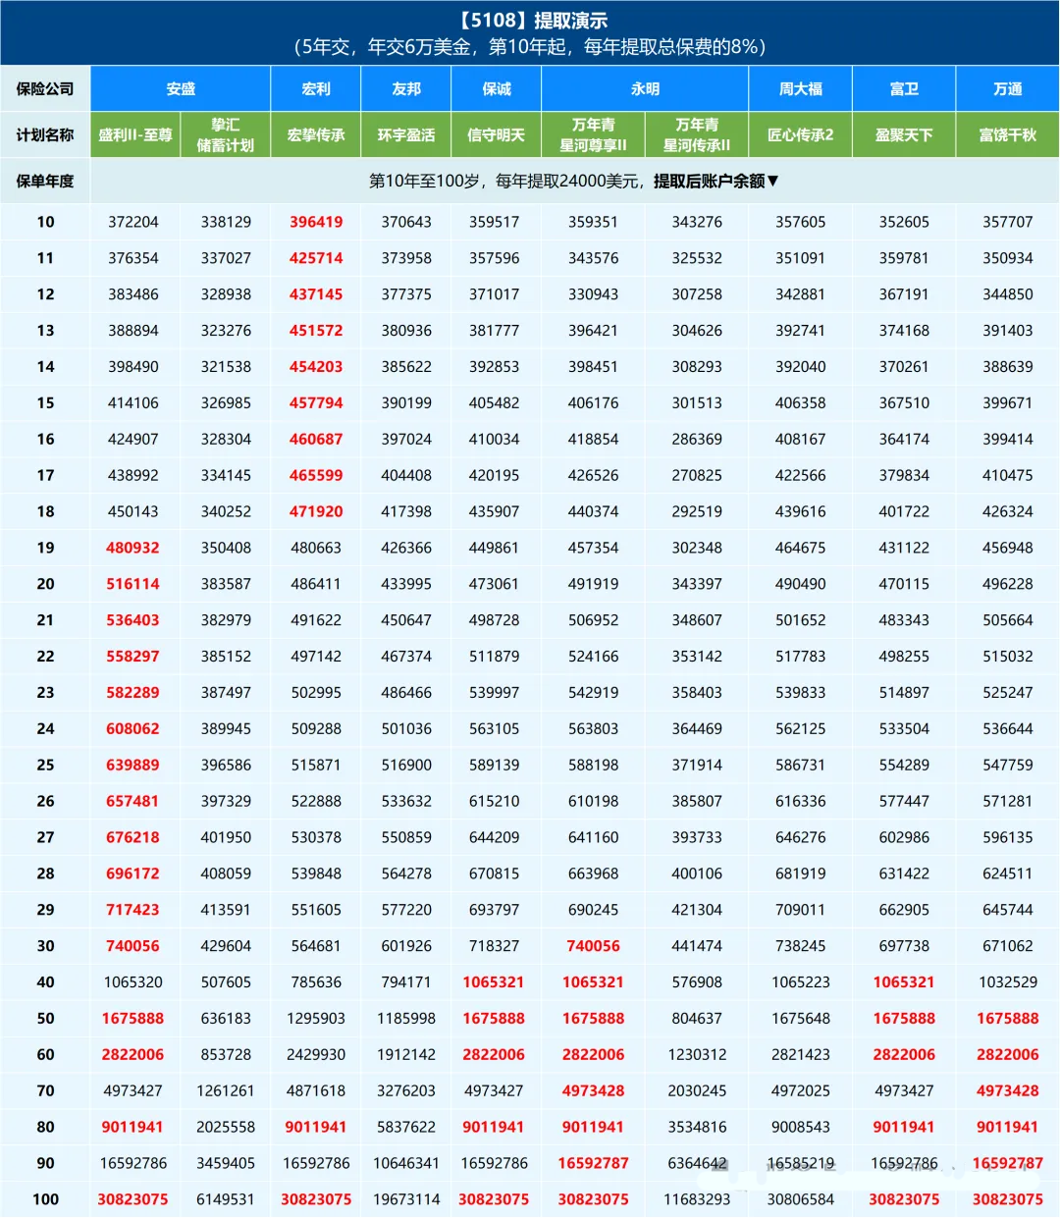This screenshot has height=1218, width=1060.
Task: Click the 盈聚天下 plan header
Action: click(x=904, y=135)
